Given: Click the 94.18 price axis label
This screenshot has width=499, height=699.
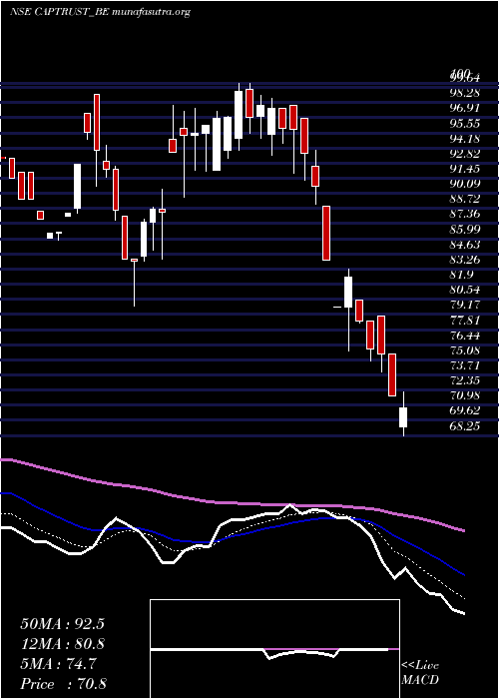Looking at the screenshot, I should tap(465, 138).
